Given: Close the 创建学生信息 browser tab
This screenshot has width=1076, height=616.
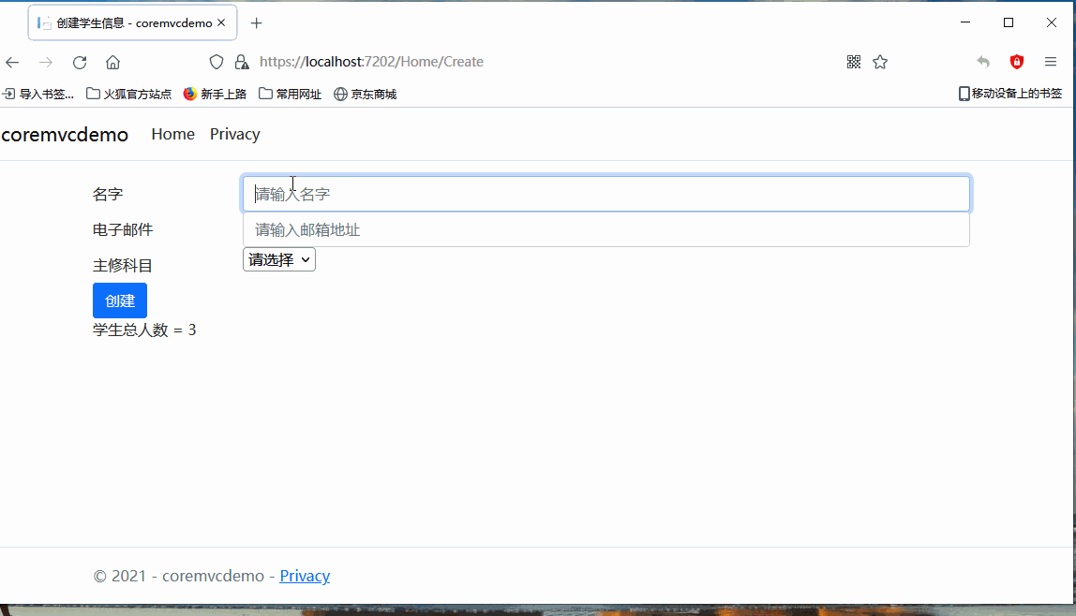Looking at the screenshot, I should (x=221, y=22).
